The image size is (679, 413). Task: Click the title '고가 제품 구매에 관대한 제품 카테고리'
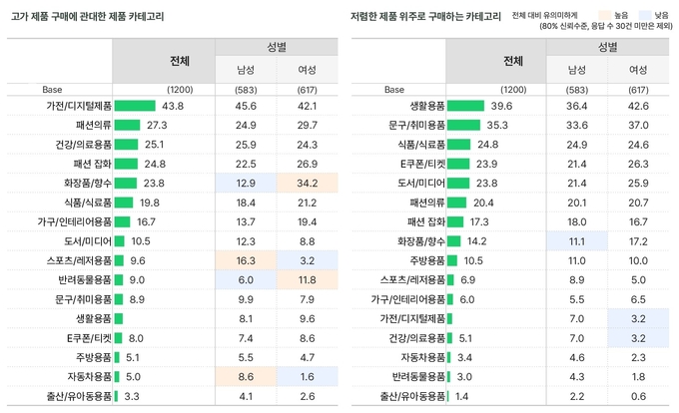87,18
